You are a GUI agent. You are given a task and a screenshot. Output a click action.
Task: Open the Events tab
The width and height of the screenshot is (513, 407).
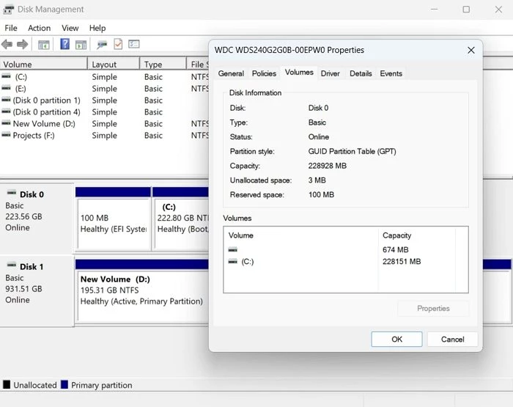[x=391, y=73]
